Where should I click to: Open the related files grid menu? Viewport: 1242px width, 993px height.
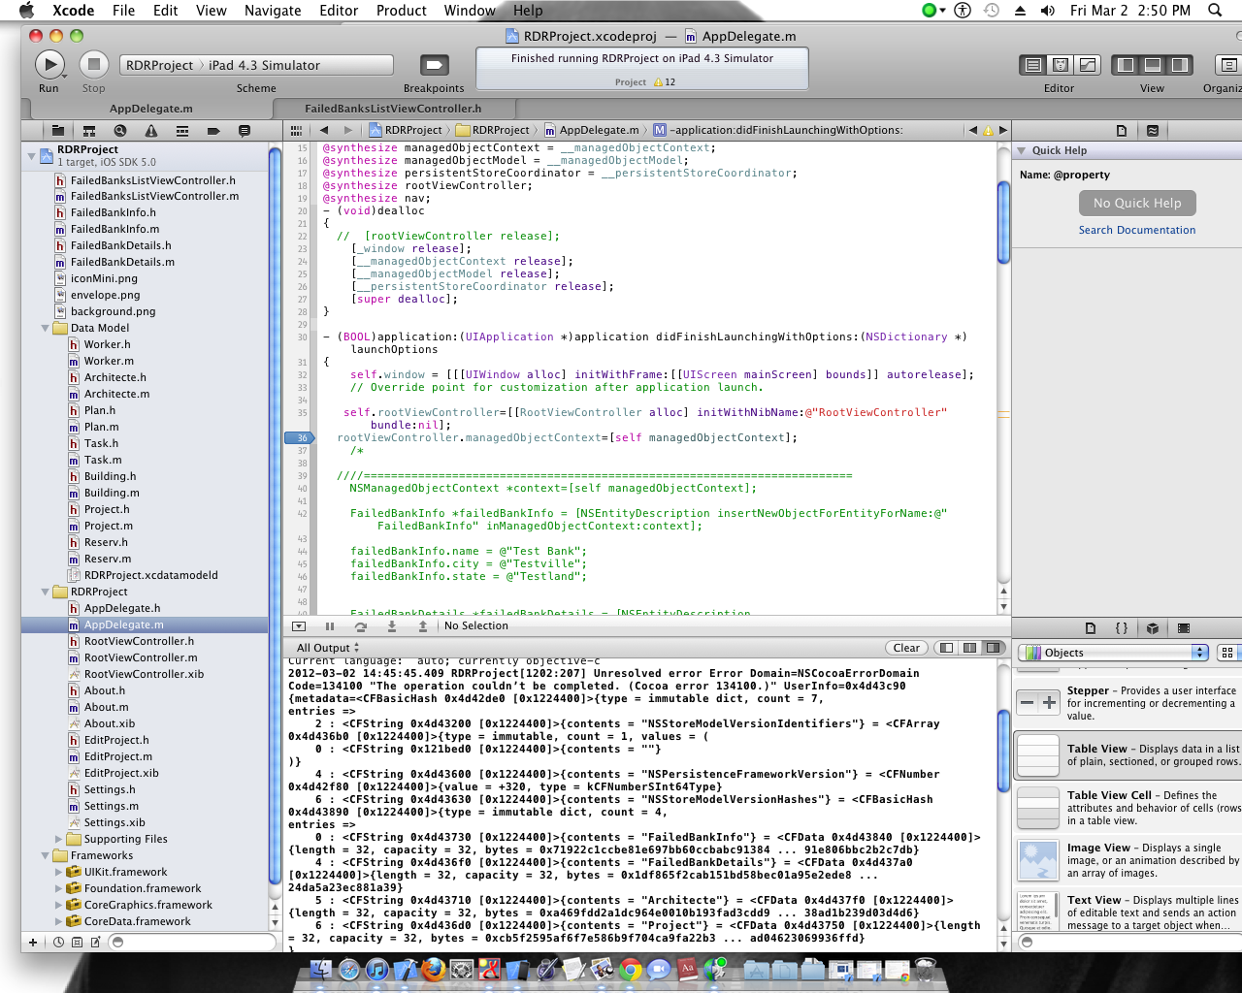(x=297, y=130)
